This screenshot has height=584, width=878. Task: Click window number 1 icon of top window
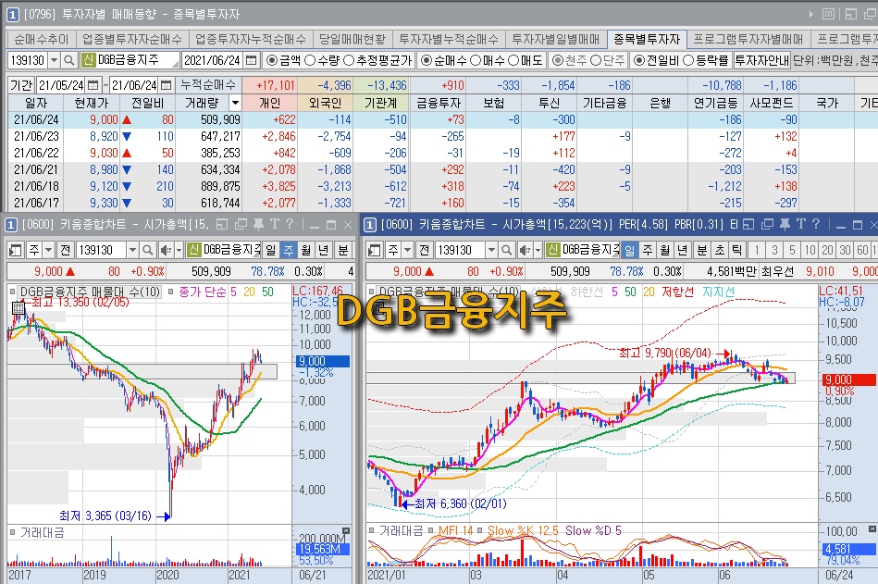(12, 15)
